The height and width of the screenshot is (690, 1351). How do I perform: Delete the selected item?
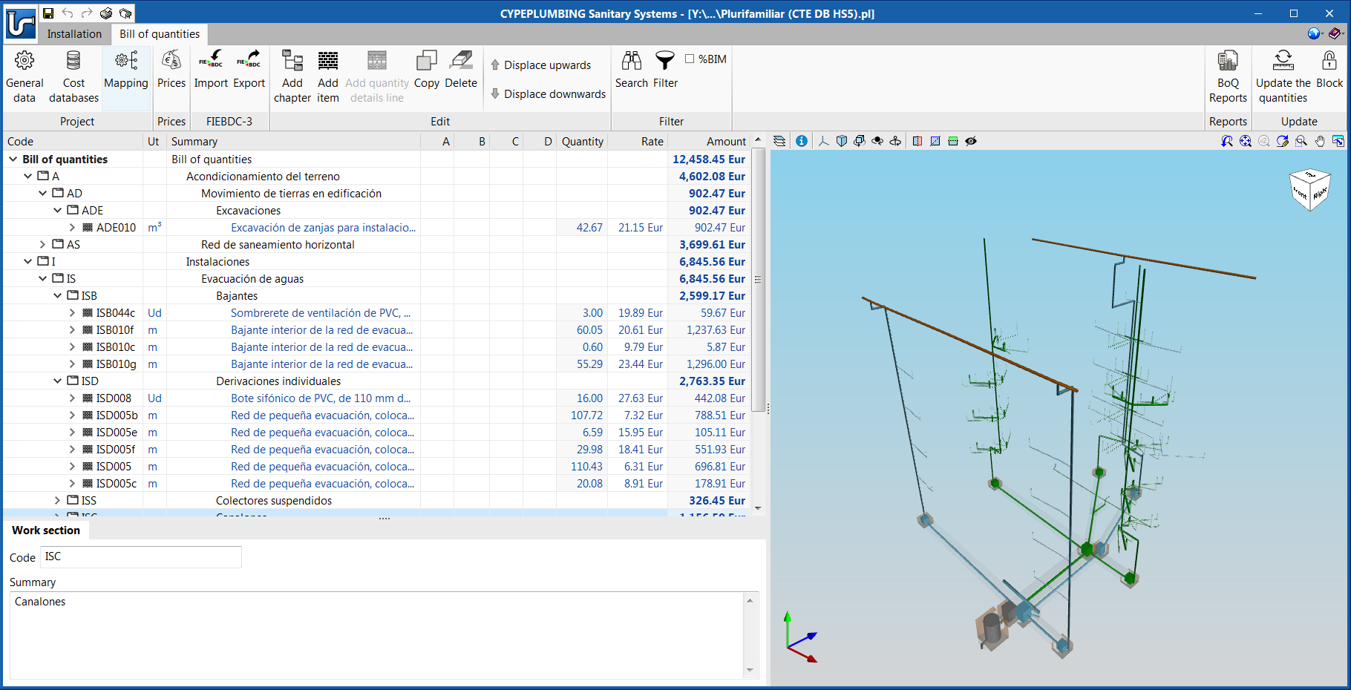click(x=461, y=74)
